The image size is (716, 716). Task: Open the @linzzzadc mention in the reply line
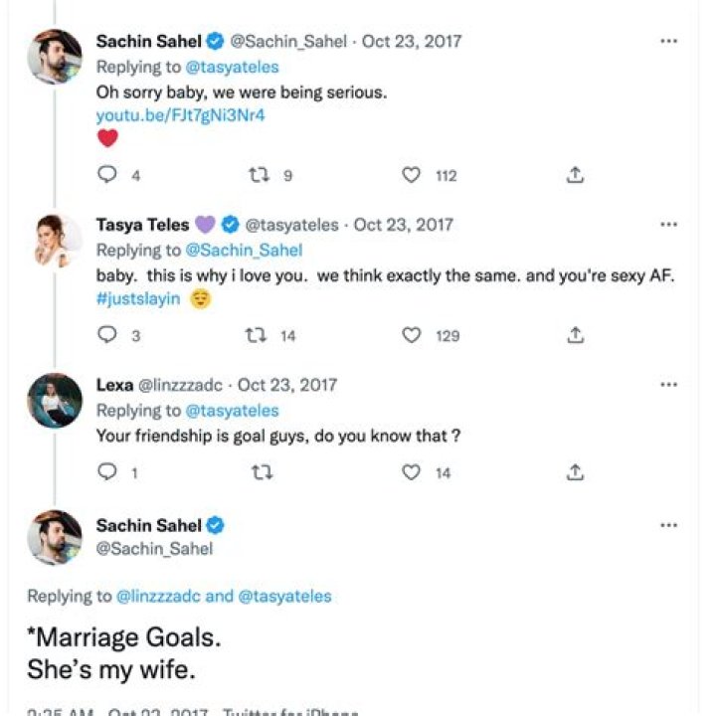(159, 597)
